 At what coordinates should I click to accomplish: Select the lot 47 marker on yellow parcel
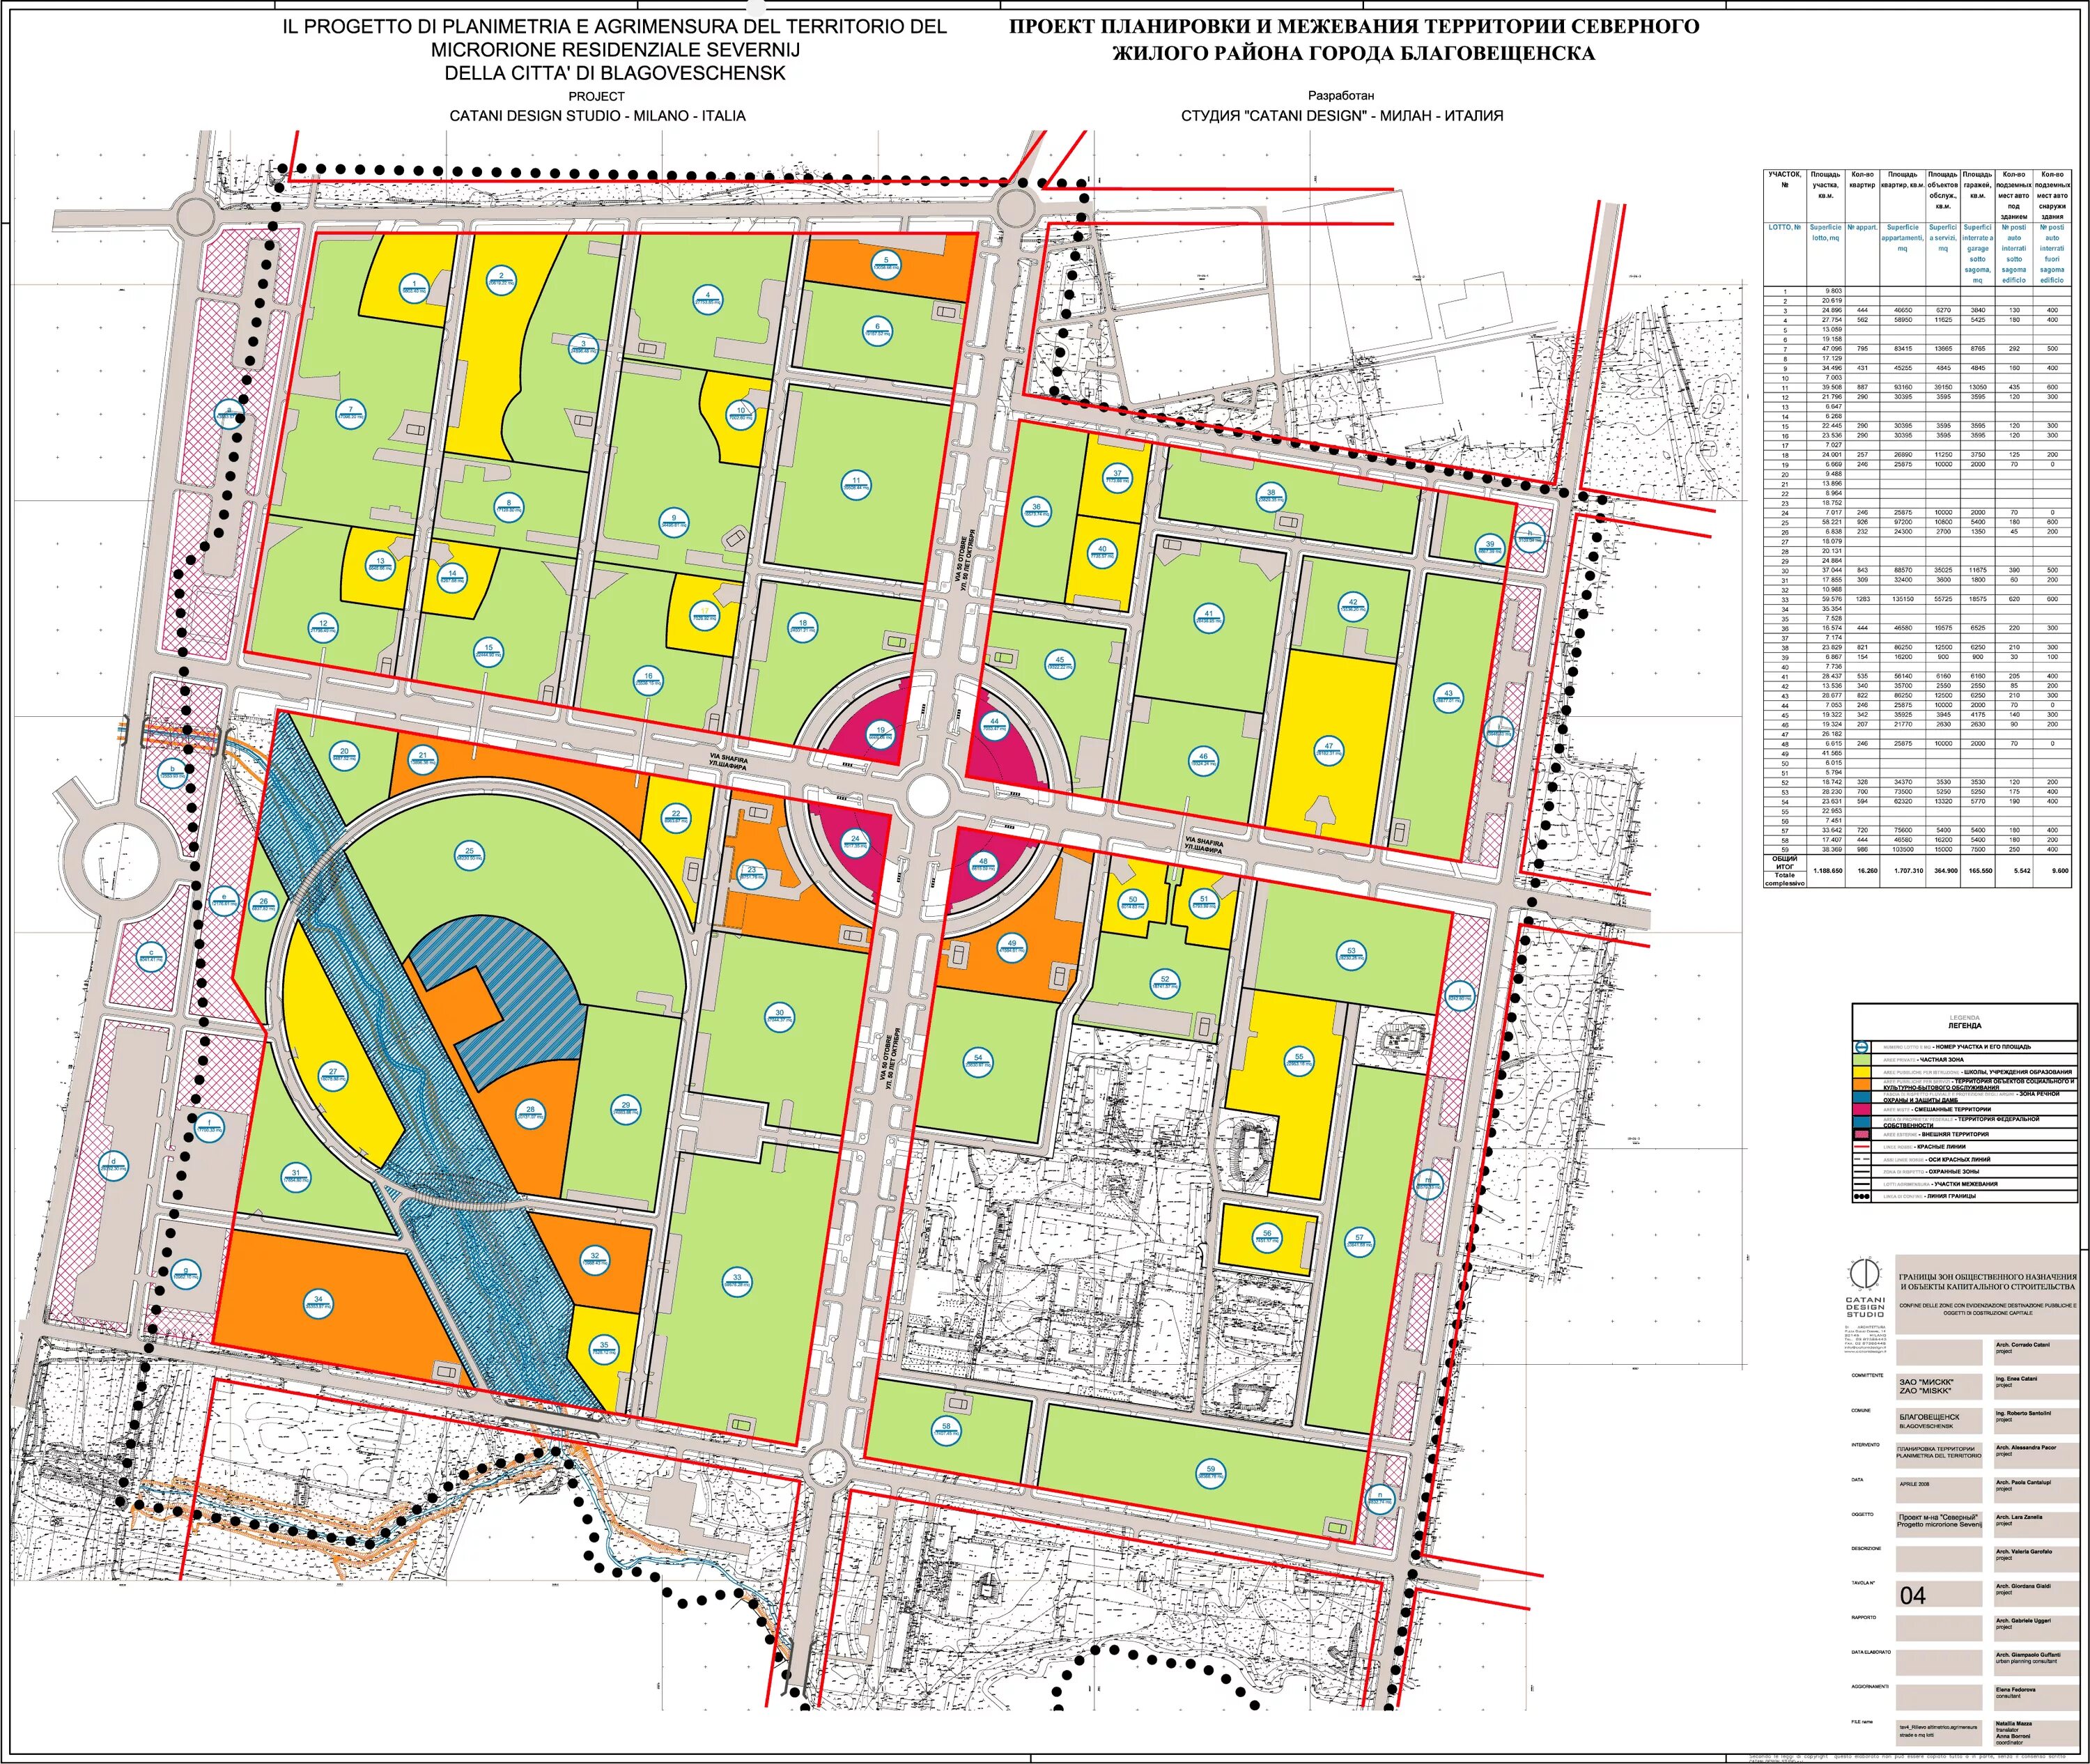pos(1329,751)
